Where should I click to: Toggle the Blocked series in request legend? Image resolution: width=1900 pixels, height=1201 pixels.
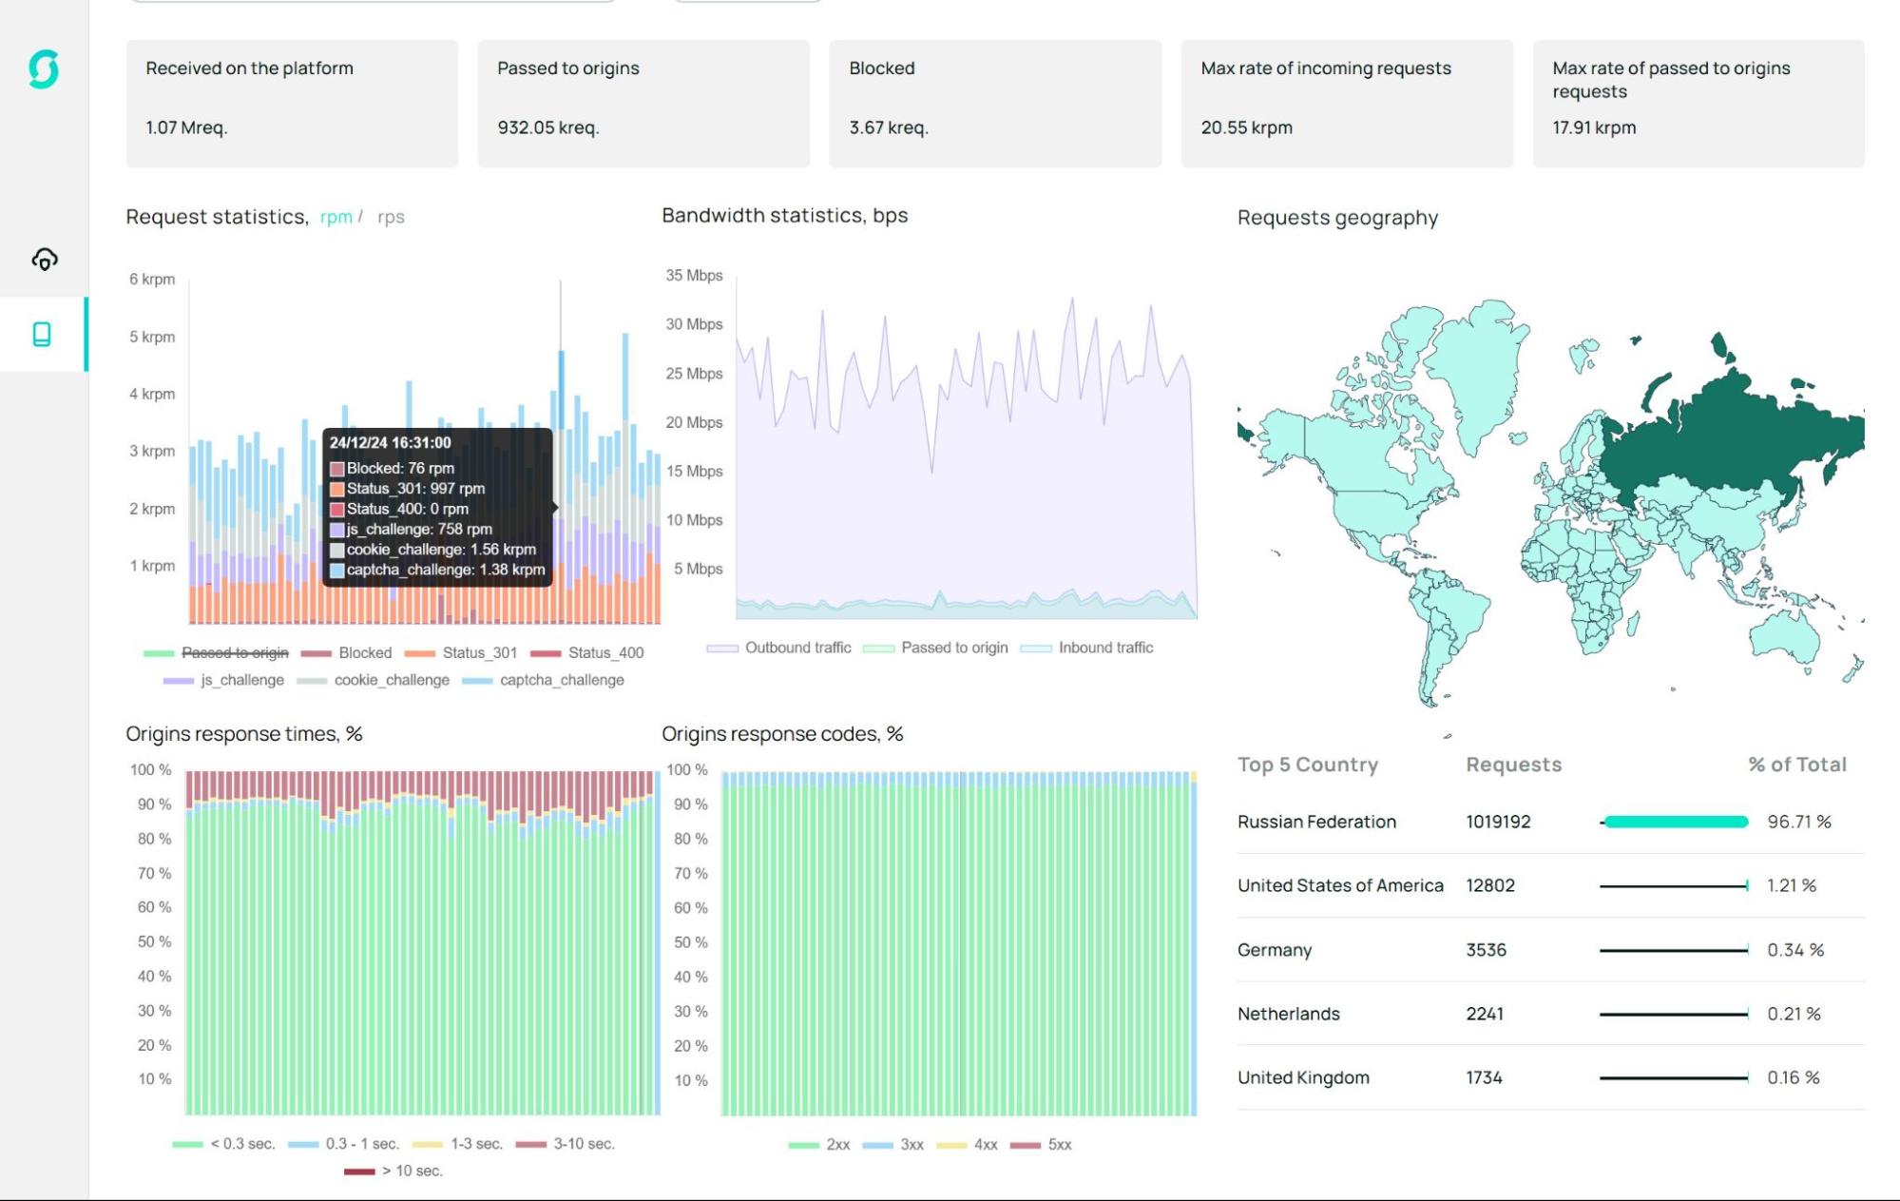tap(364, 652)
